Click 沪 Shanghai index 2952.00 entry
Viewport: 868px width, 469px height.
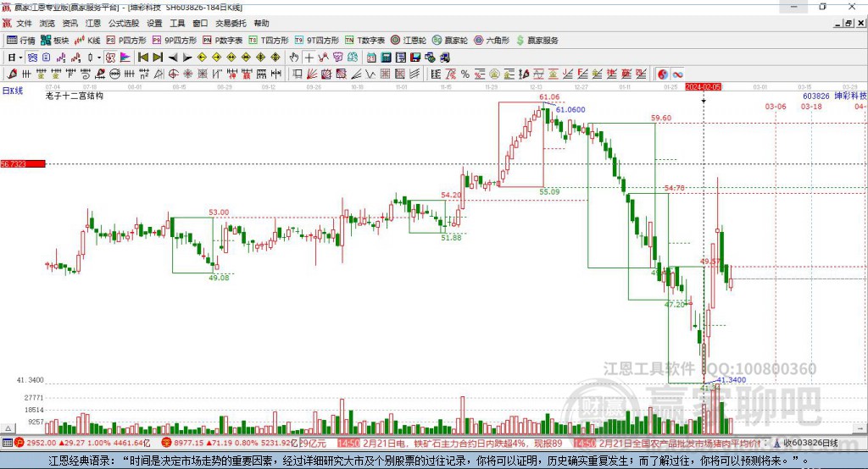tap(83, 443)
